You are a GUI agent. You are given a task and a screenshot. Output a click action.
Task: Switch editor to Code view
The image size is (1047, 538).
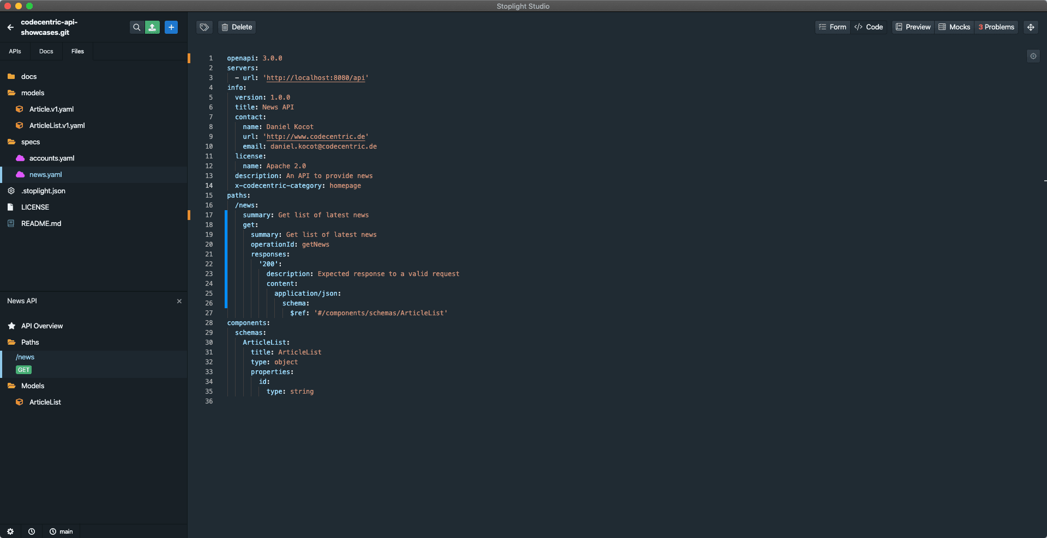click(x=869, y=27)
